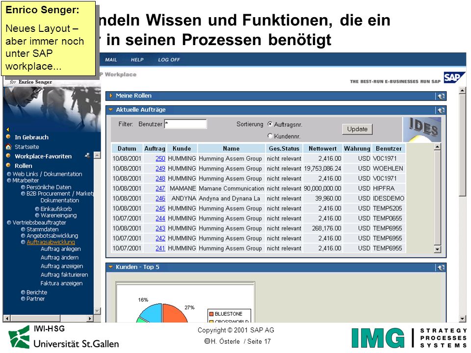
Task: Click navigation tree scroll-up arrow
Action: tap(97, 155)
